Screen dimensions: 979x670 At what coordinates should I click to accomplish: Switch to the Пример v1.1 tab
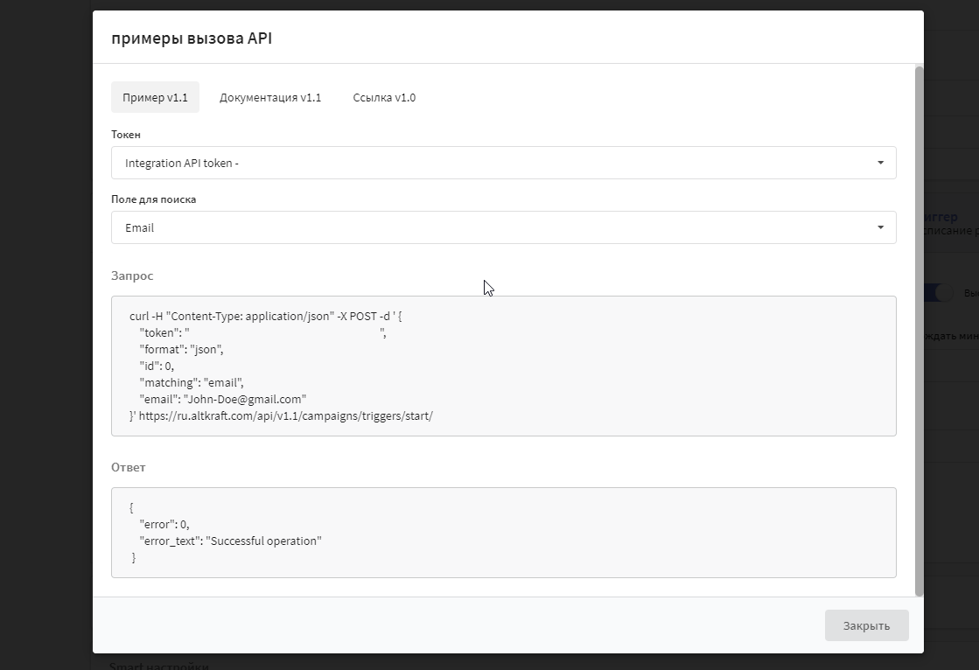point(155,97)
